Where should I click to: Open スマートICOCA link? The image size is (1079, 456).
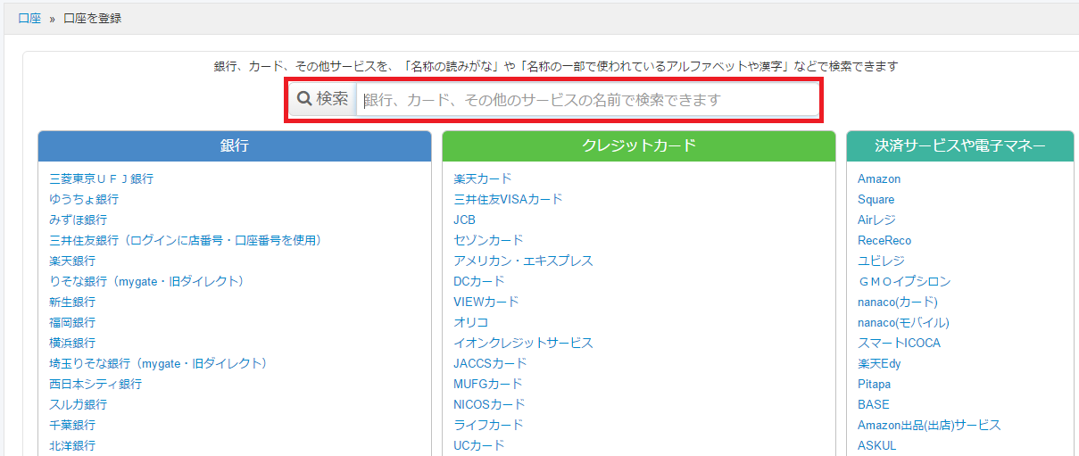(899, 343)
